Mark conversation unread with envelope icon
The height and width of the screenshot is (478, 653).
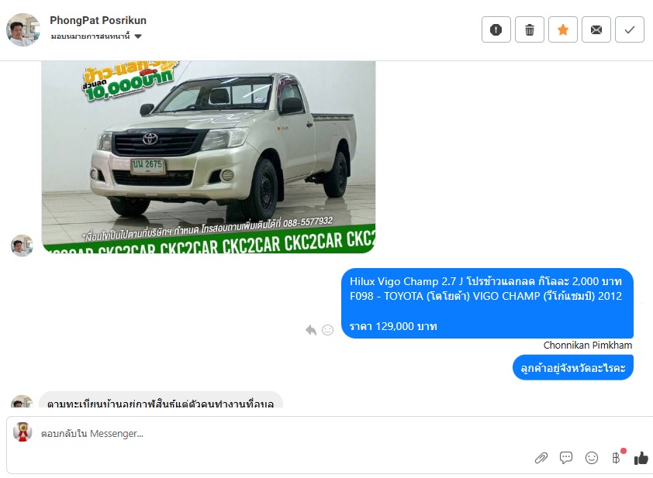pyautogui.click(x=596, y=29)
